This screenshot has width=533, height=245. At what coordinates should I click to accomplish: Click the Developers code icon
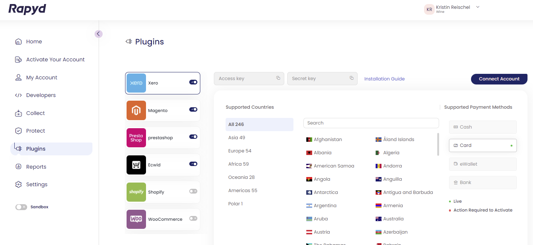(18, 95)
